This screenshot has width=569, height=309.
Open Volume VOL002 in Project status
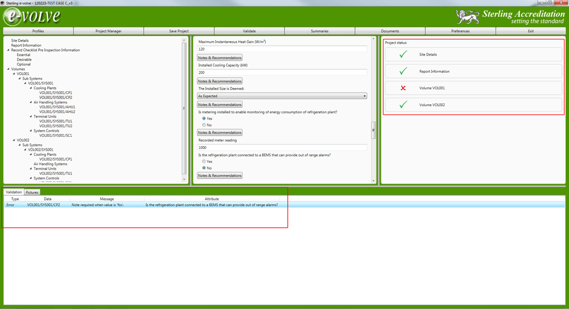pos(473,104)
